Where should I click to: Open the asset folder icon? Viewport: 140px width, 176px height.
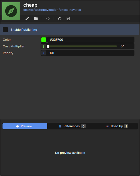pos(36,19)
